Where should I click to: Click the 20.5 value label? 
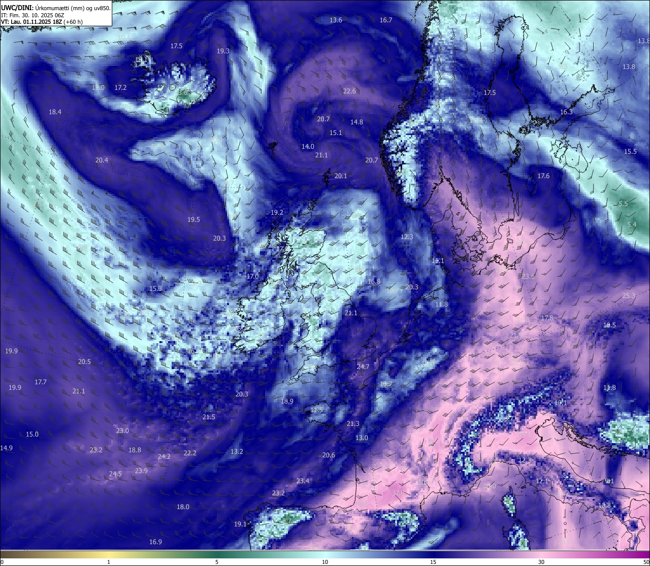(x=84, y=362)
